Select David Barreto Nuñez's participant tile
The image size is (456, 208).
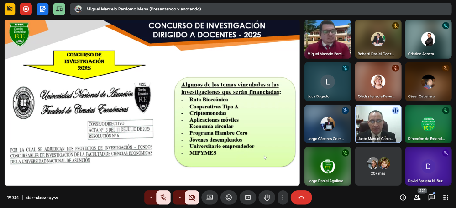(x=428, y=166)
